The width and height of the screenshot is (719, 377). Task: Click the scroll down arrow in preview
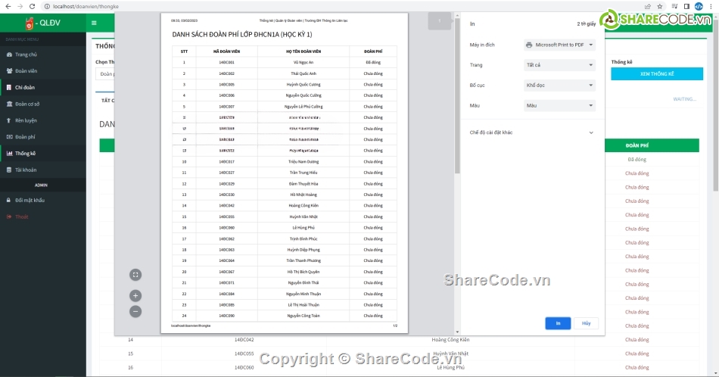tap(457, 332)
